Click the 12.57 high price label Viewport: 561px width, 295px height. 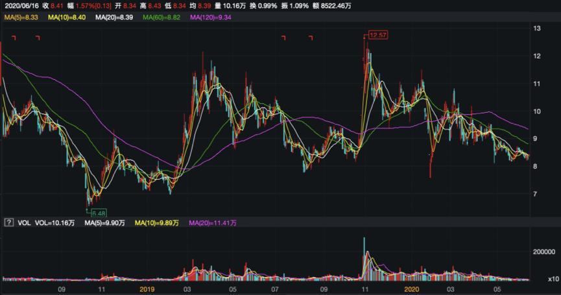point(377,34)
